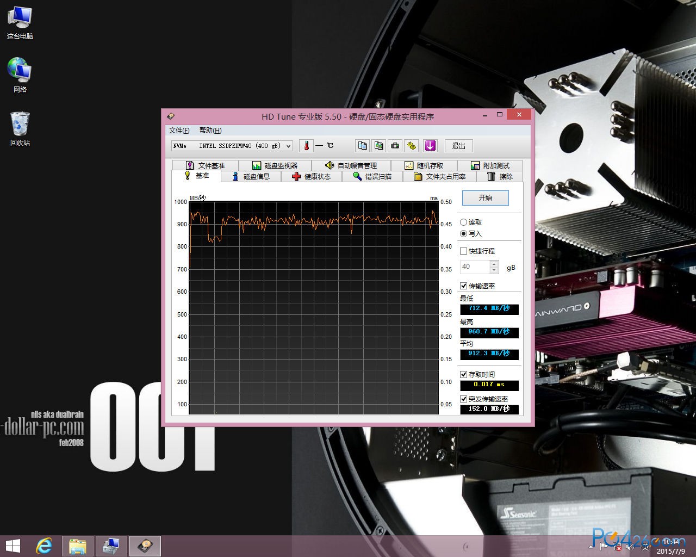Switch to the 磁盘监视器 tab
This screenshot has width=696, height=557.
275,165
